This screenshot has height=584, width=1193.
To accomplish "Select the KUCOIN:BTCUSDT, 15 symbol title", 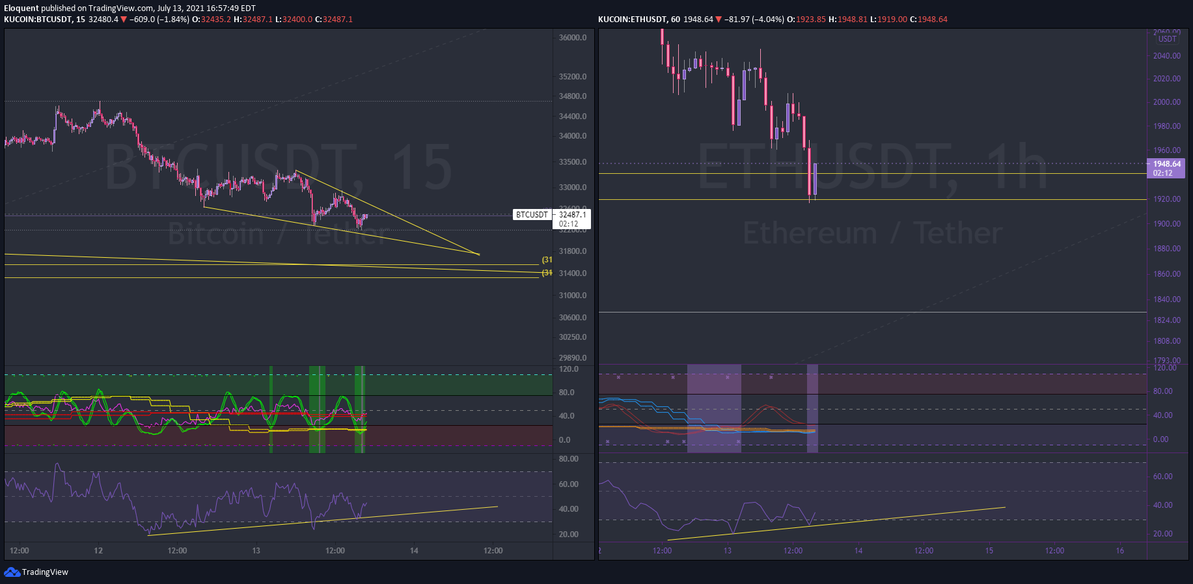I will (x=44, y=20).
